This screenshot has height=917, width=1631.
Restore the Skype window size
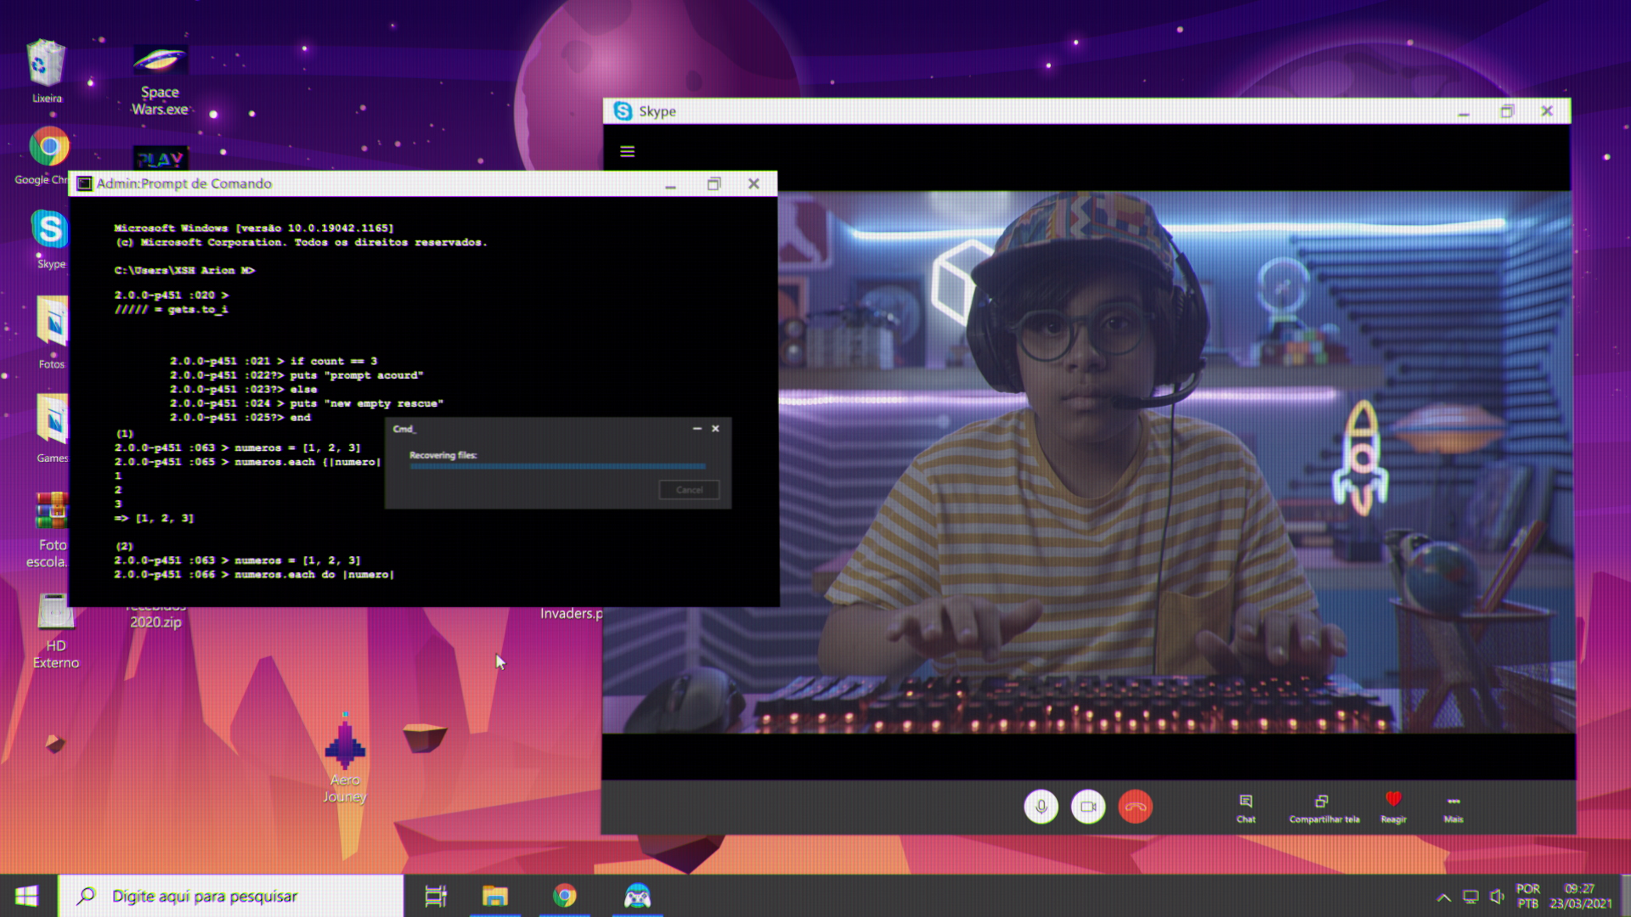point(1507,111)
